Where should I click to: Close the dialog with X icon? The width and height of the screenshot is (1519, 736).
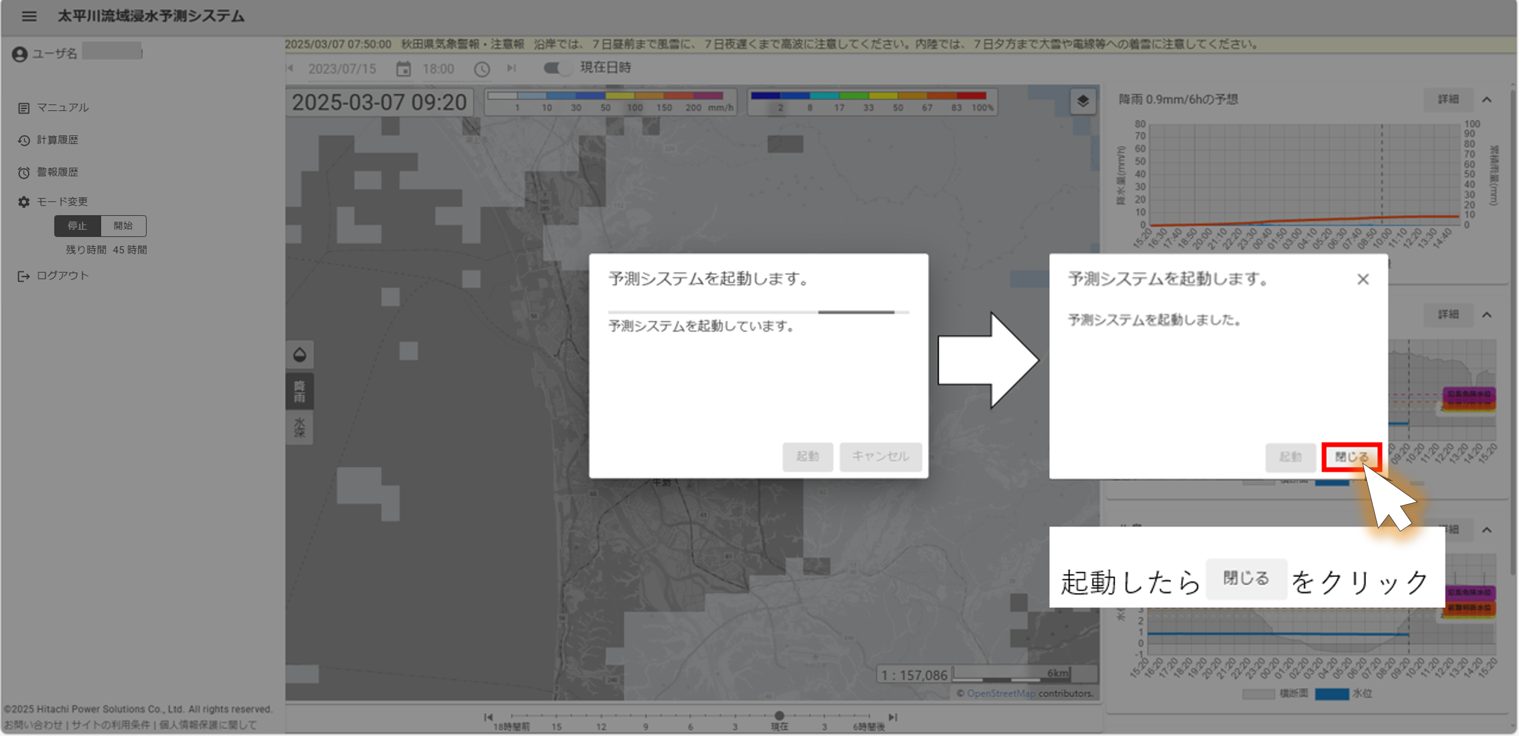point(1363,279)
